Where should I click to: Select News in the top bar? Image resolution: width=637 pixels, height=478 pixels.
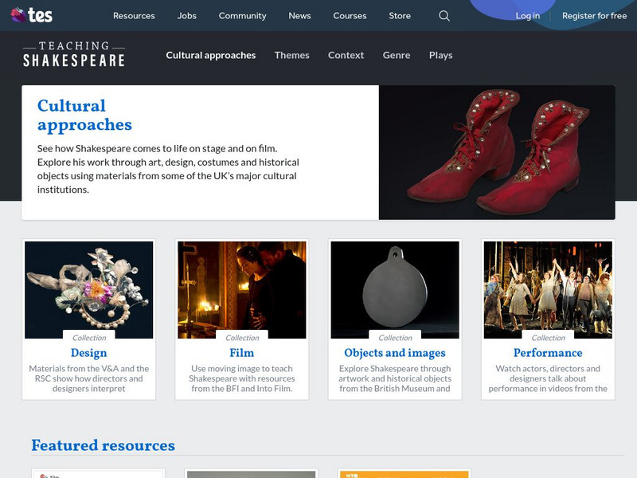pyautogui.click(x=300, y=16)
